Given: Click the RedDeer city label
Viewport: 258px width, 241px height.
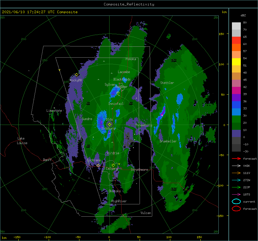Looking at the screenshot, I should (122, 87).
